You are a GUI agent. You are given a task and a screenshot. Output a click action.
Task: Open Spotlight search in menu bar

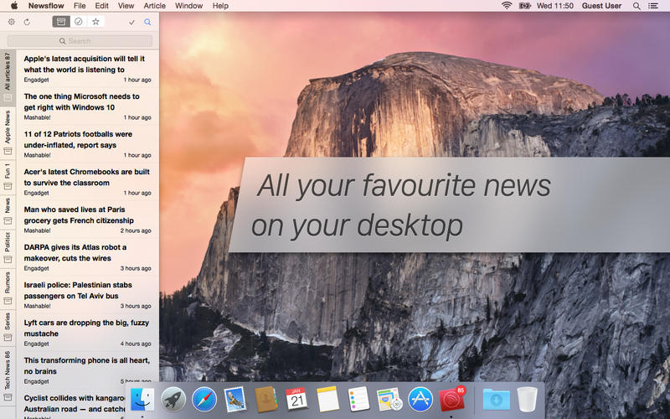636,6
